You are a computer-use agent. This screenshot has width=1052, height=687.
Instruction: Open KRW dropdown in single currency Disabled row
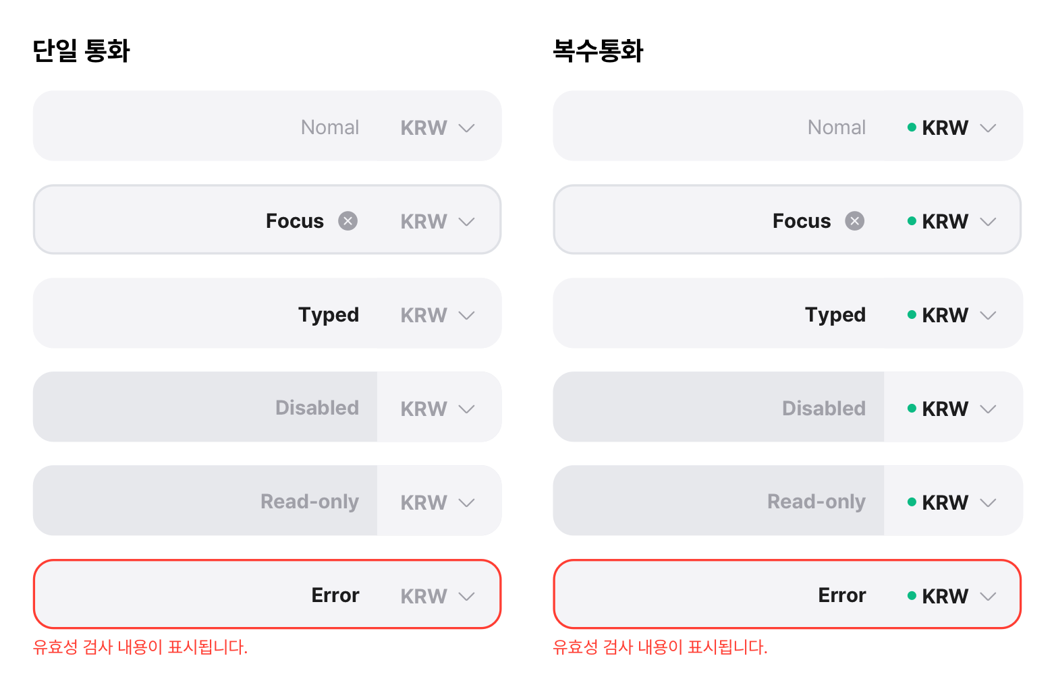click(438, 409)
